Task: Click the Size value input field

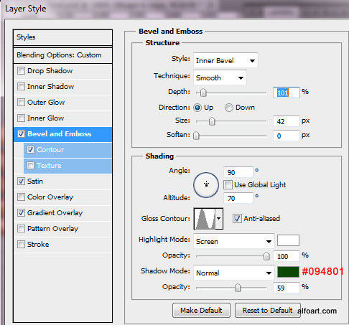Action: tap(286, 121)
